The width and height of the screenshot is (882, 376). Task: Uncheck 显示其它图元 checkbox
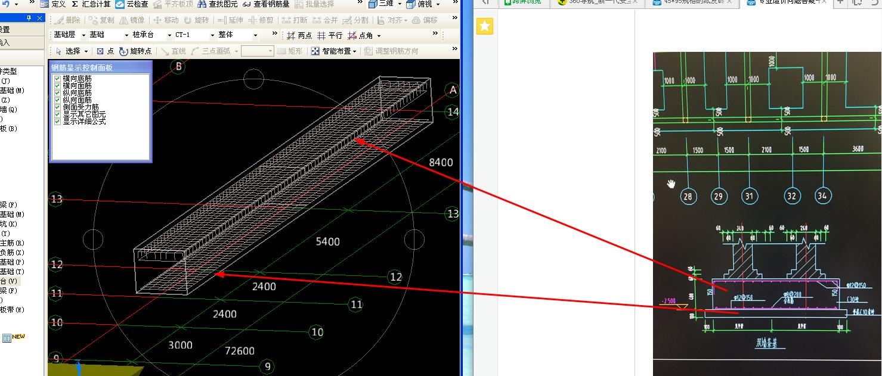tap(57, 114)
